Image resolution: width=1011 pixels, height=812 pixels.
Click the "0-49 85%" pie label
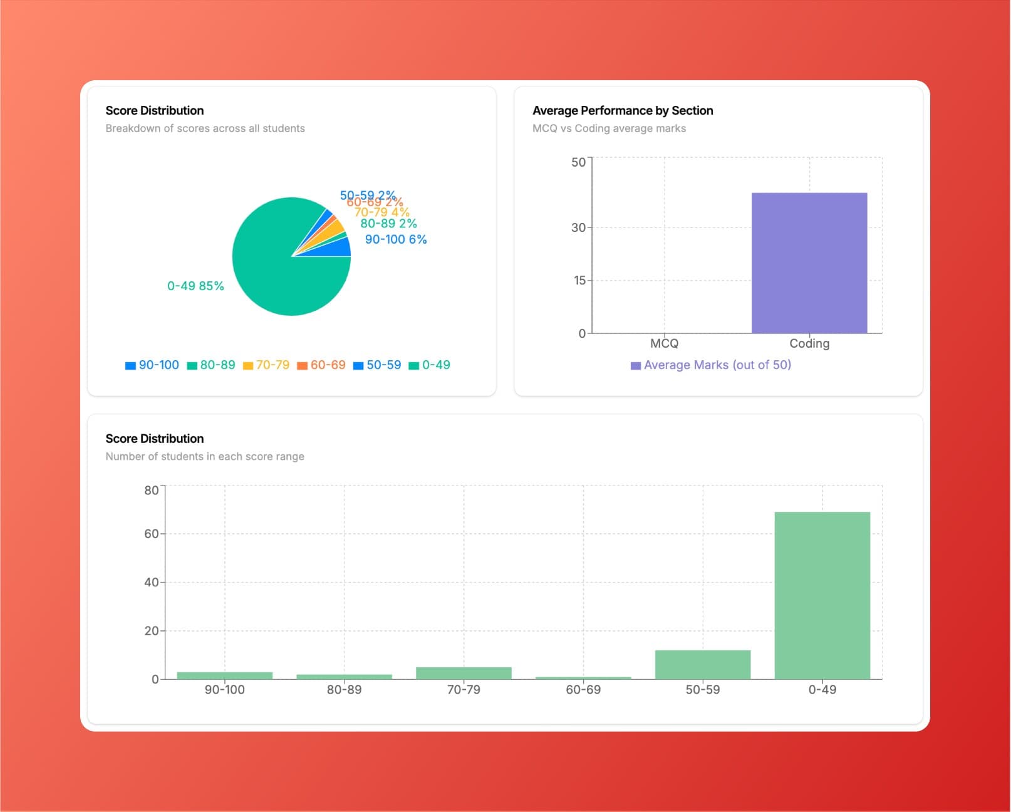(x=195, y=286)
